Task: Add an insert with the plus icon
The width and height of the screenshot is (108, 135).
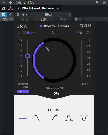Action: click(x=10, y=3)
